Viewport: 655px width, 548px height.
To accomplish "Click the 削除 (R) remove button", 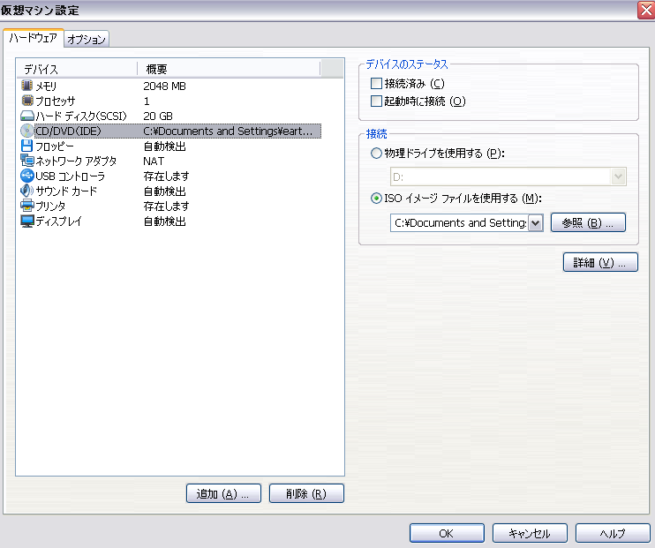I will [x=306, y=493].
